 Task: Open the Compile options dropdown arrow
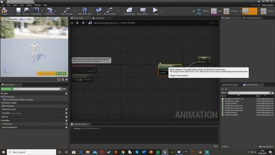[10, 11]
